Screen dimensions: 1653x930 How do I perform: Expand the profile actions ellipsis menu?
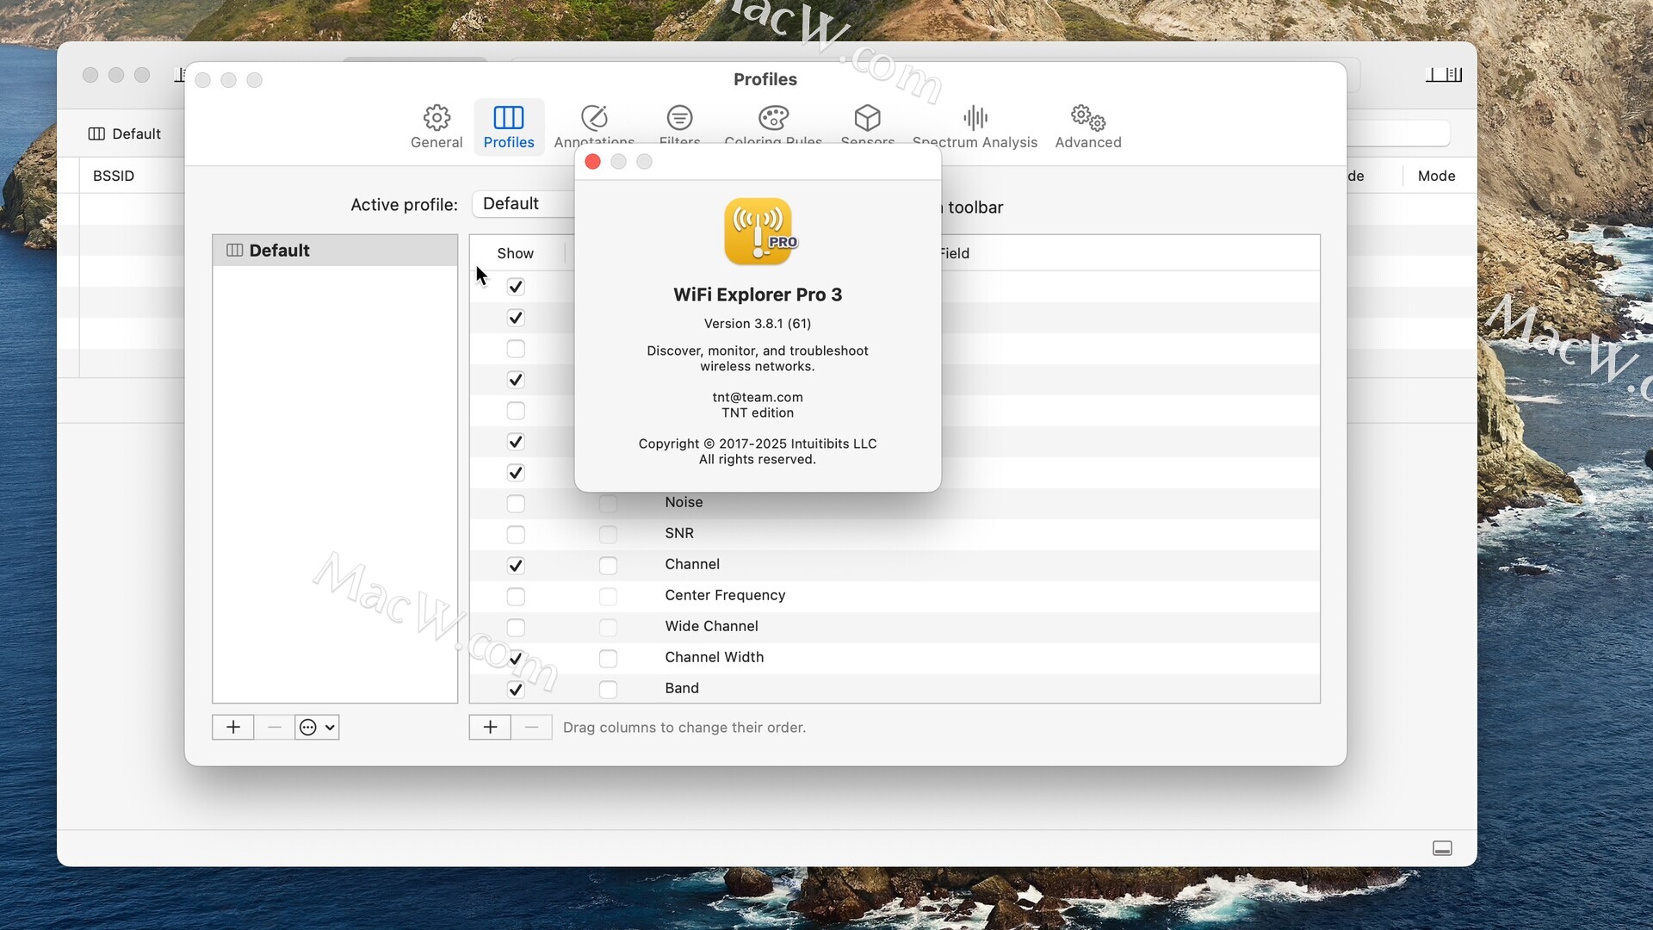(317, 728)
